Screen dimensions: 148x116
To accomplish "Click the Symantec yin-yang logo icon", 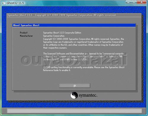I will pos(74,95).
